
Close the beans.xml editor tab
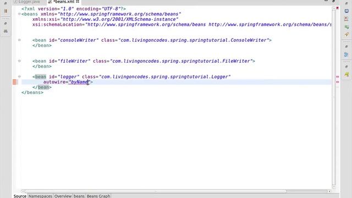point(78,2)
